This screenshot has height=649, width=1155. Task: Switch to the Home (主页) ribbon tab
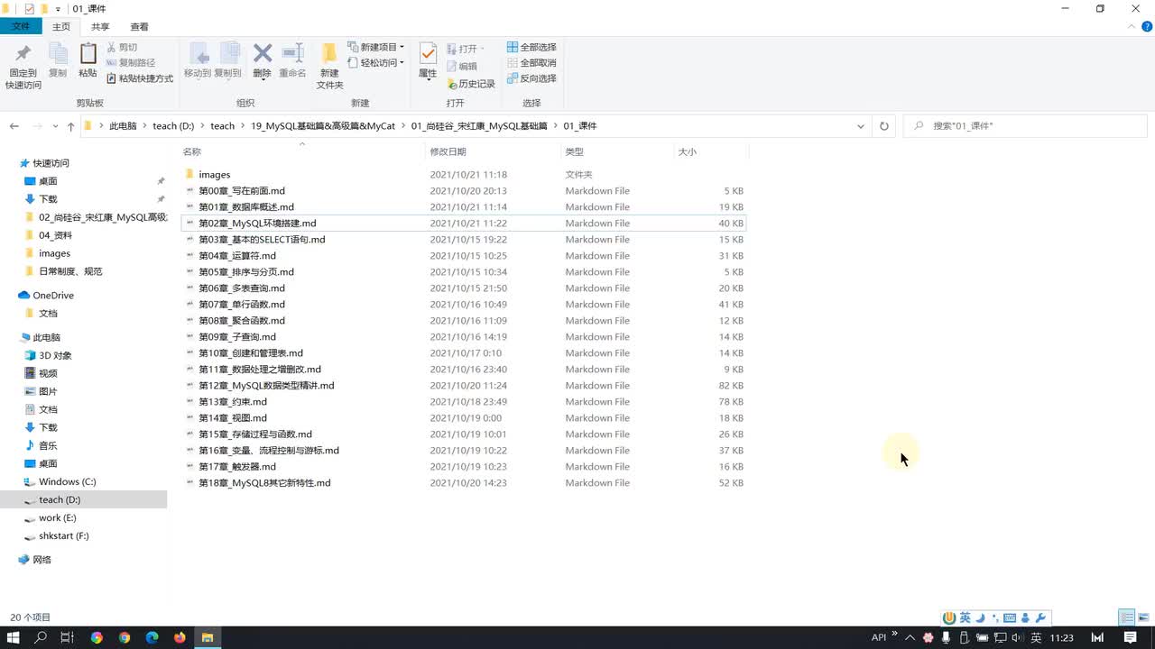click(x=61, y=27)
